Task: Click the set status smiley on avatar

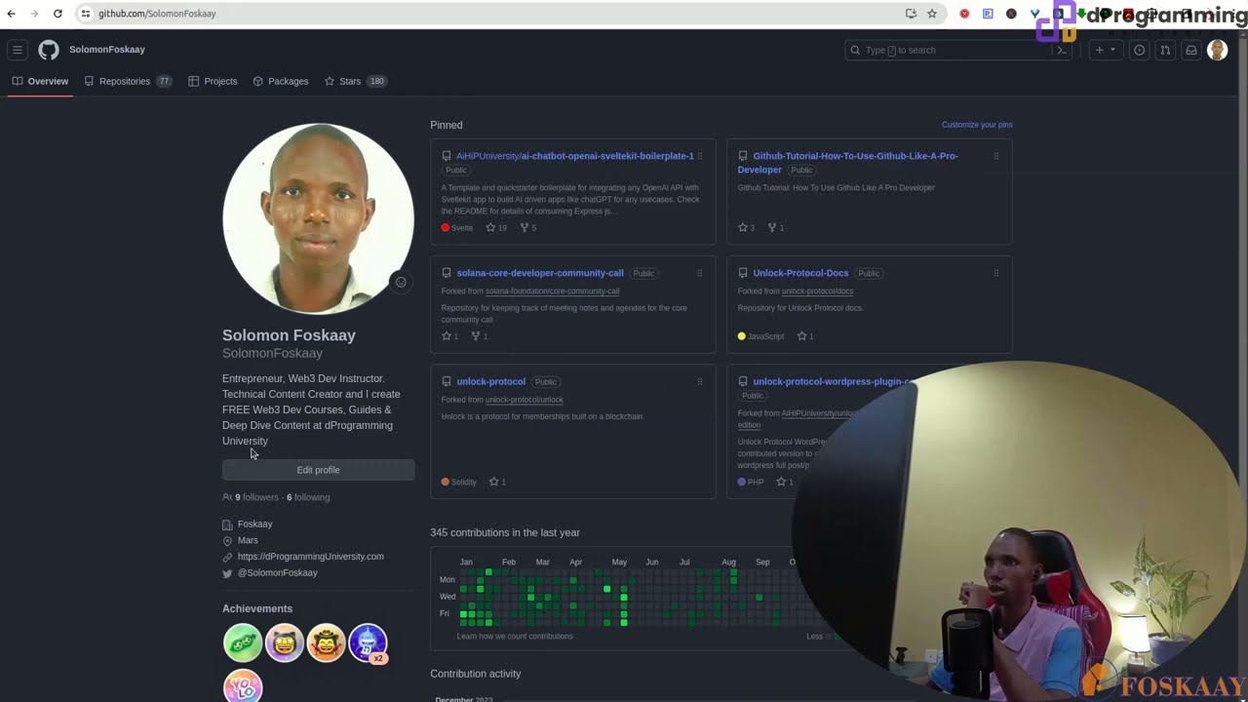Action: tap(400, 282)
